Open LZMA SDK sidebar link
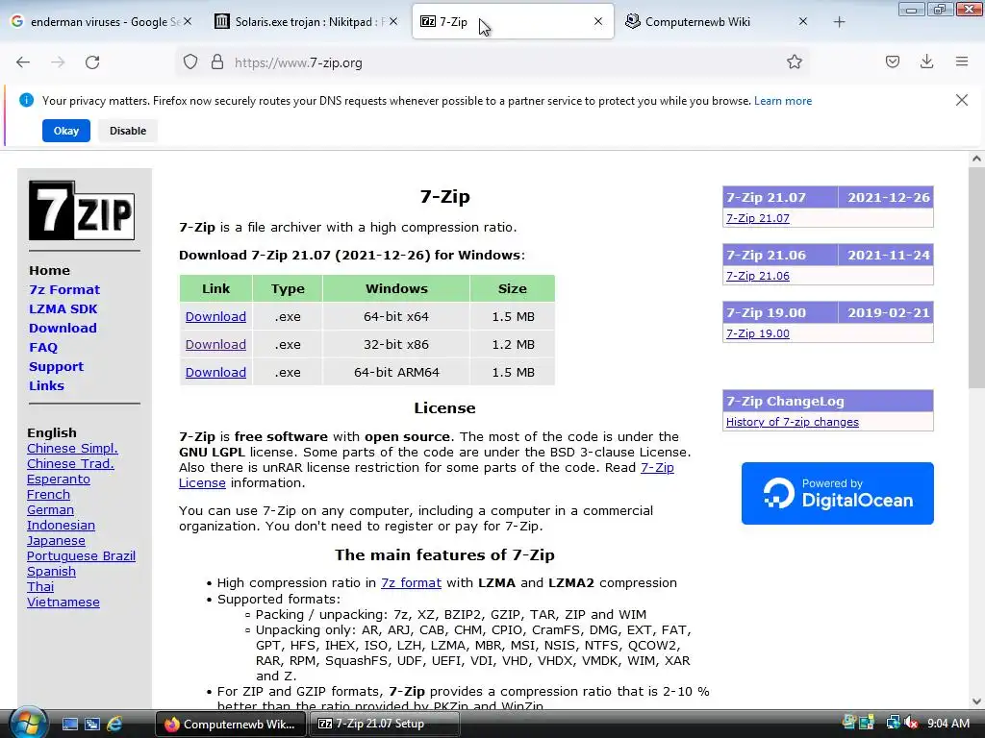 (x=63, y=308)
